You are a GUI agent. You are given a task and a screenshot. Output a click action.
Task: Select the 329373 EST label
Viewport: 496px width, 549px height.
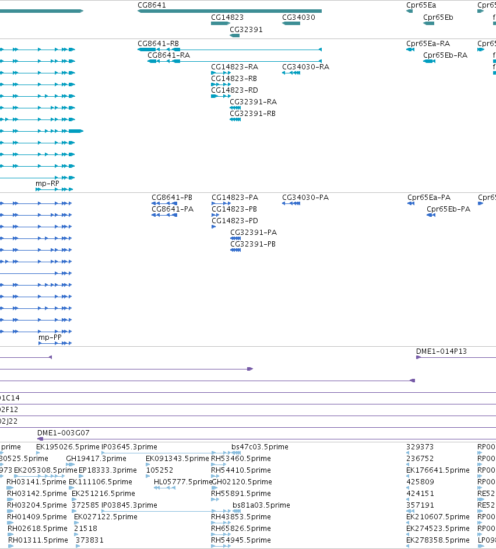(420, 447)
